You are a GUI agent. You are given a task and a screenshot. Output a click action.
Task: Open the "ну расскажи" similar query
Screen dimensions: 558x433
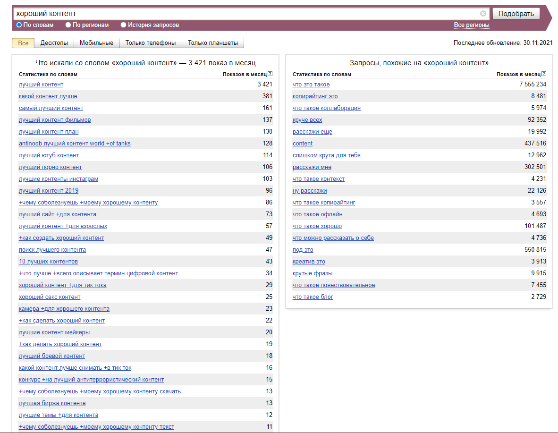[310, 190]
